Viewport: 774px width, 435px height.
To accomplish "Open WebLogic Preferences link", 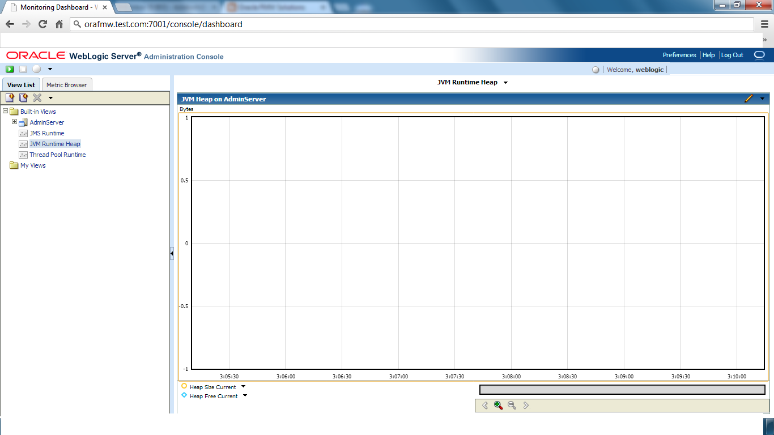I will pyautogui.click(x=679, y=55).
